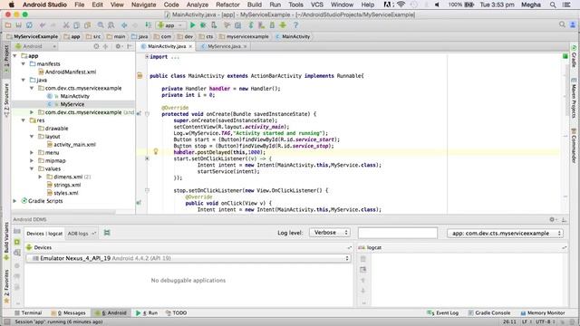Open project view settings gear icon
580x326 pixels.
pos(118,46)
